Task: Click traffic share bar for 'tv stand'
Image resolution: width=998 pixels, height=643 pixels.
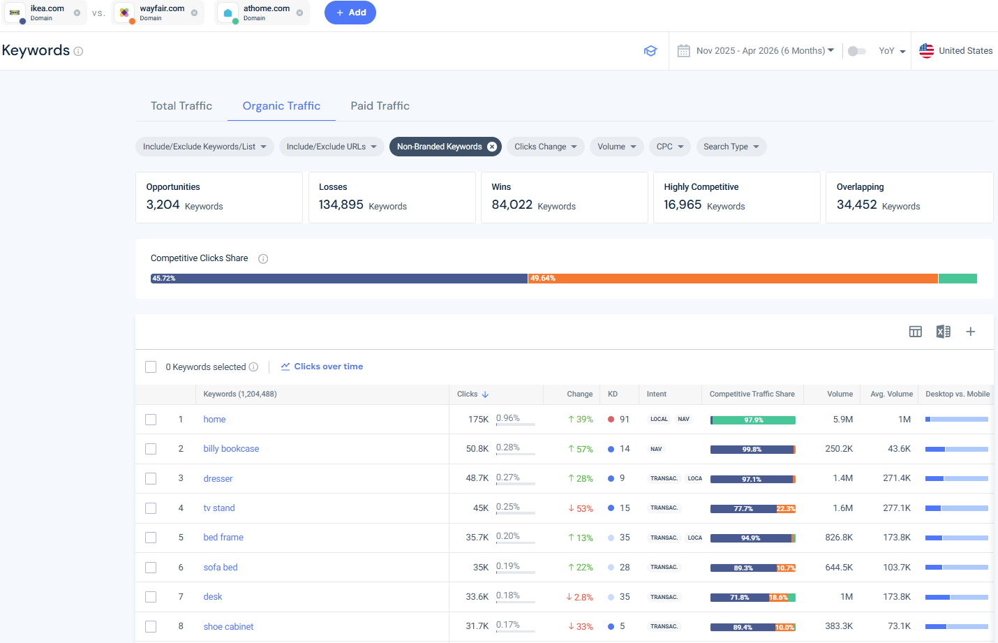Action: coord(753,509)
